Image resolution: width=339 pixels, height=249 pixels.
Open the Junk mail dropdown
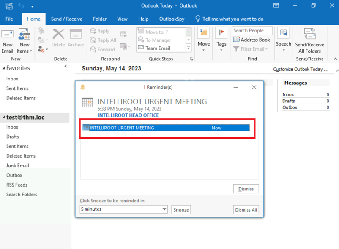pyautogui.click(x=42, y=49)
